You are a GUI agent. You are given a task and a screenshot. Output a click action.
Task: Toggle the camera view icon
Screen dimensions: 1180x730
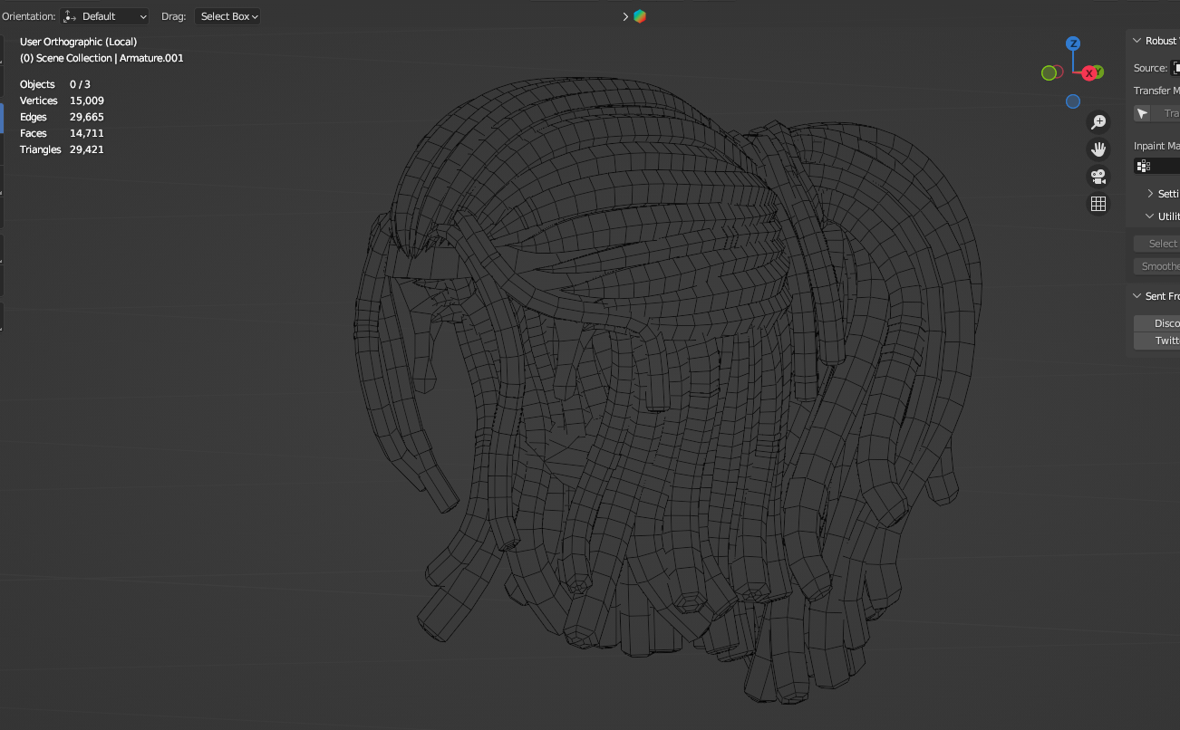coord(1098,177)
